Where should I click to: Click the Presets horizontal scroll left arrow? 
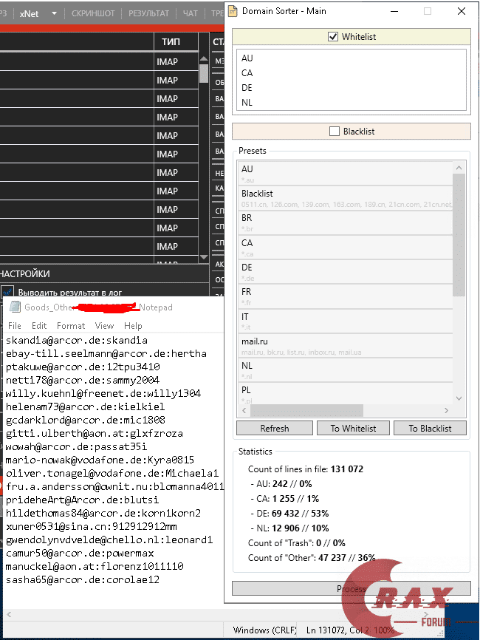pyautogui.click(x=244, y=410)
